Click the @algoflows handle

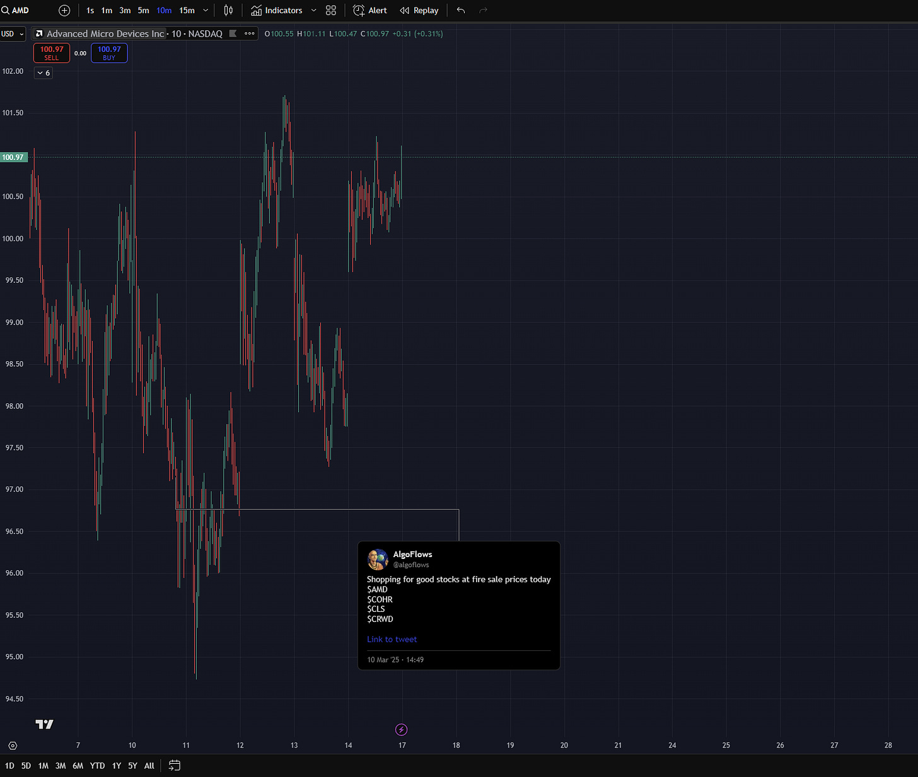[411, 565]
